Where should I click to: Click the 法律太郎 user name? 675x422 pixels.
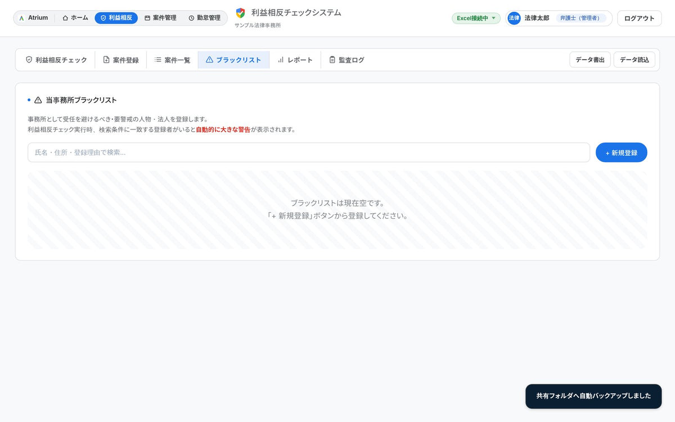(537, 18)
